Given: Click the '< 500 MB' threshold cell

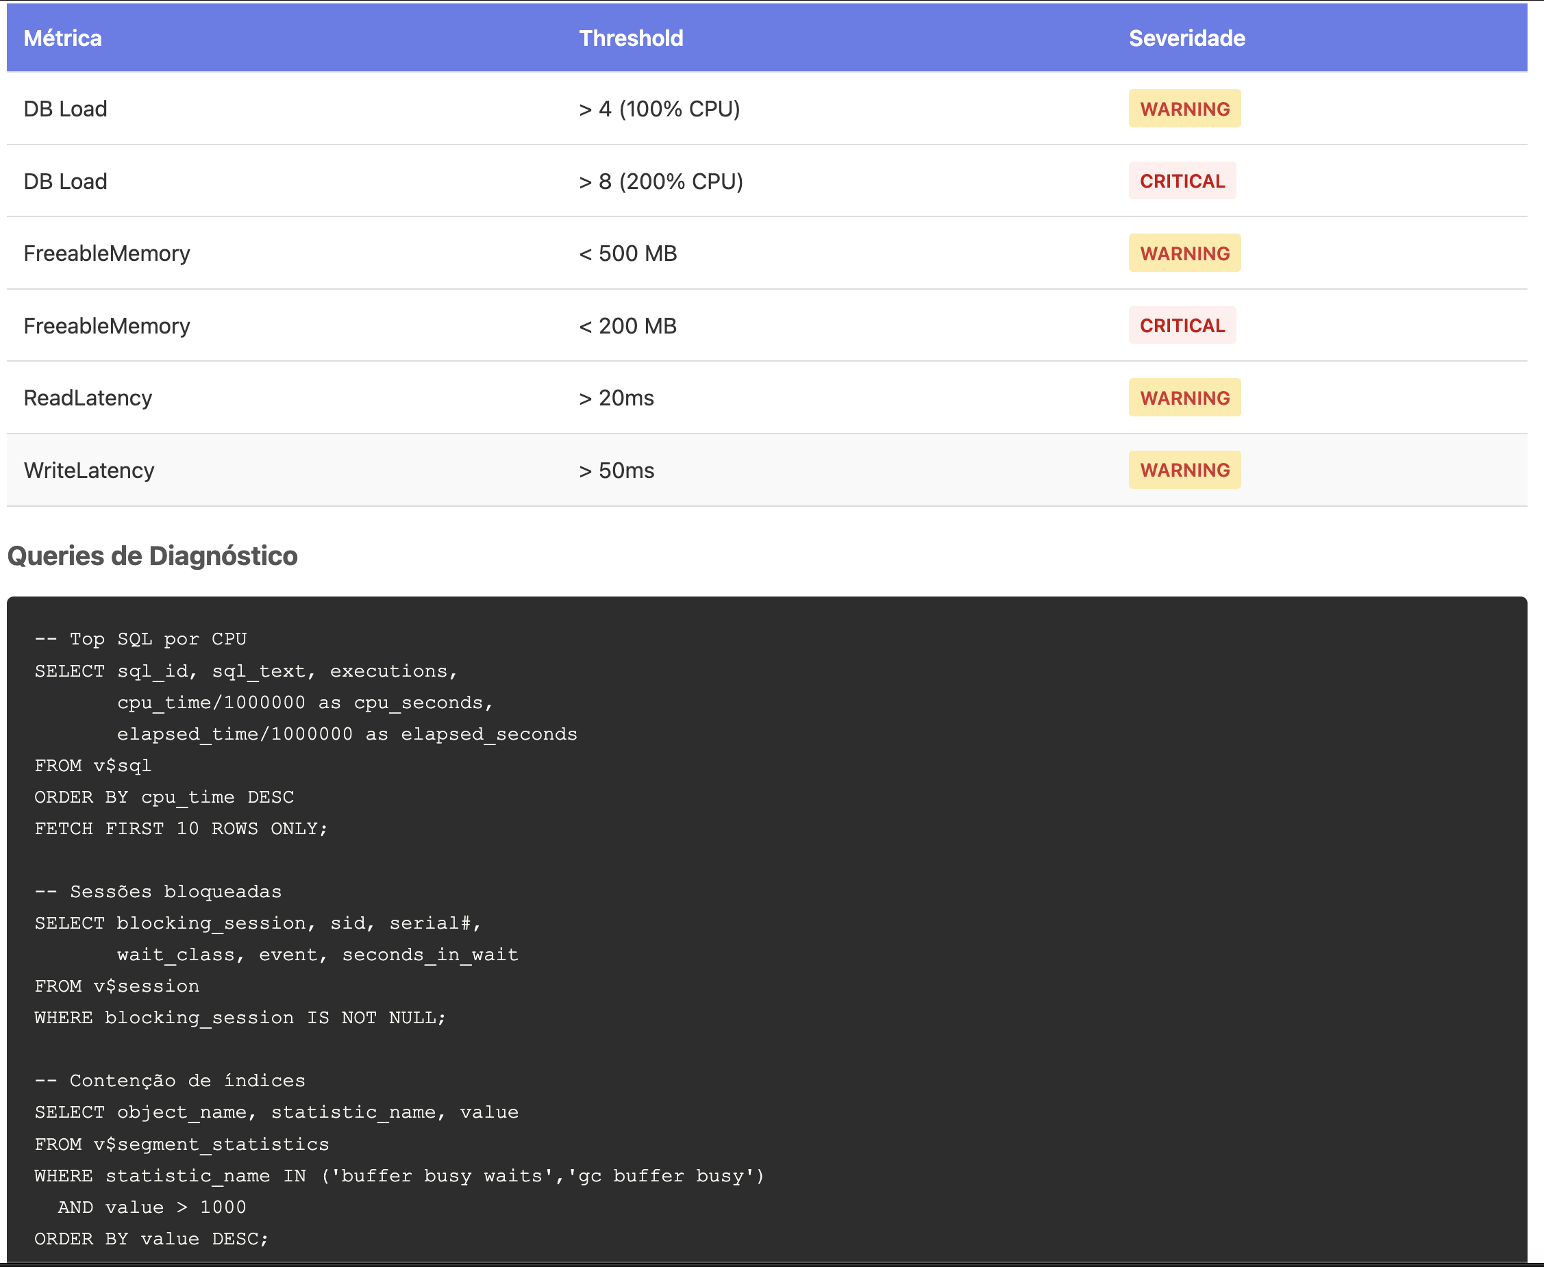Looking at the screenshot, I should pyautogui.click(x=628, y=253).
